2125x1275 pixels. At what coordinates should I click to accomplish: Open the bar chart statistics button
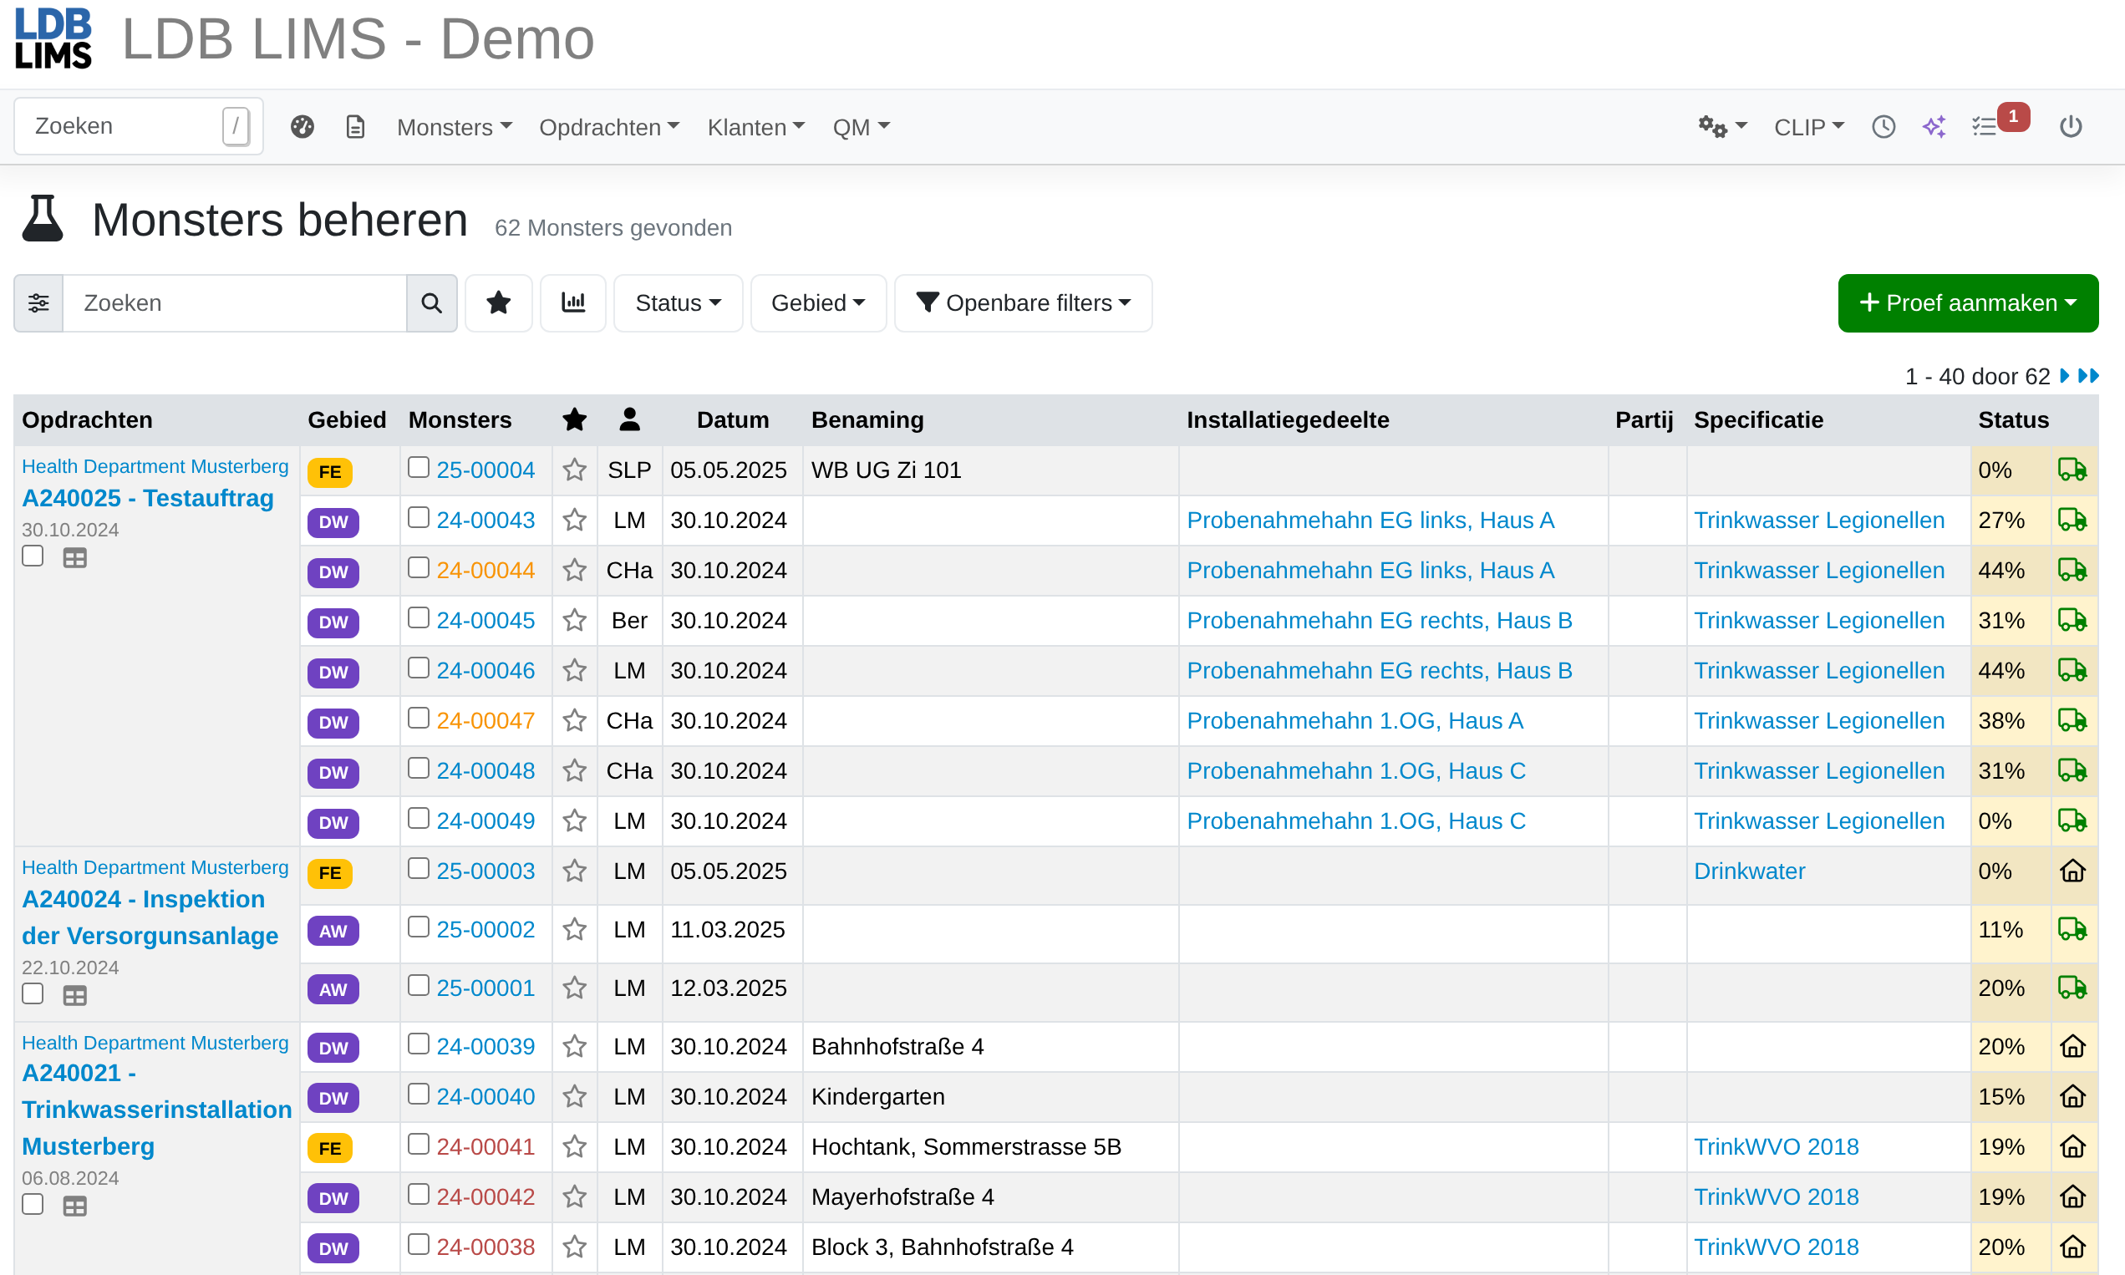click(573, 303)
